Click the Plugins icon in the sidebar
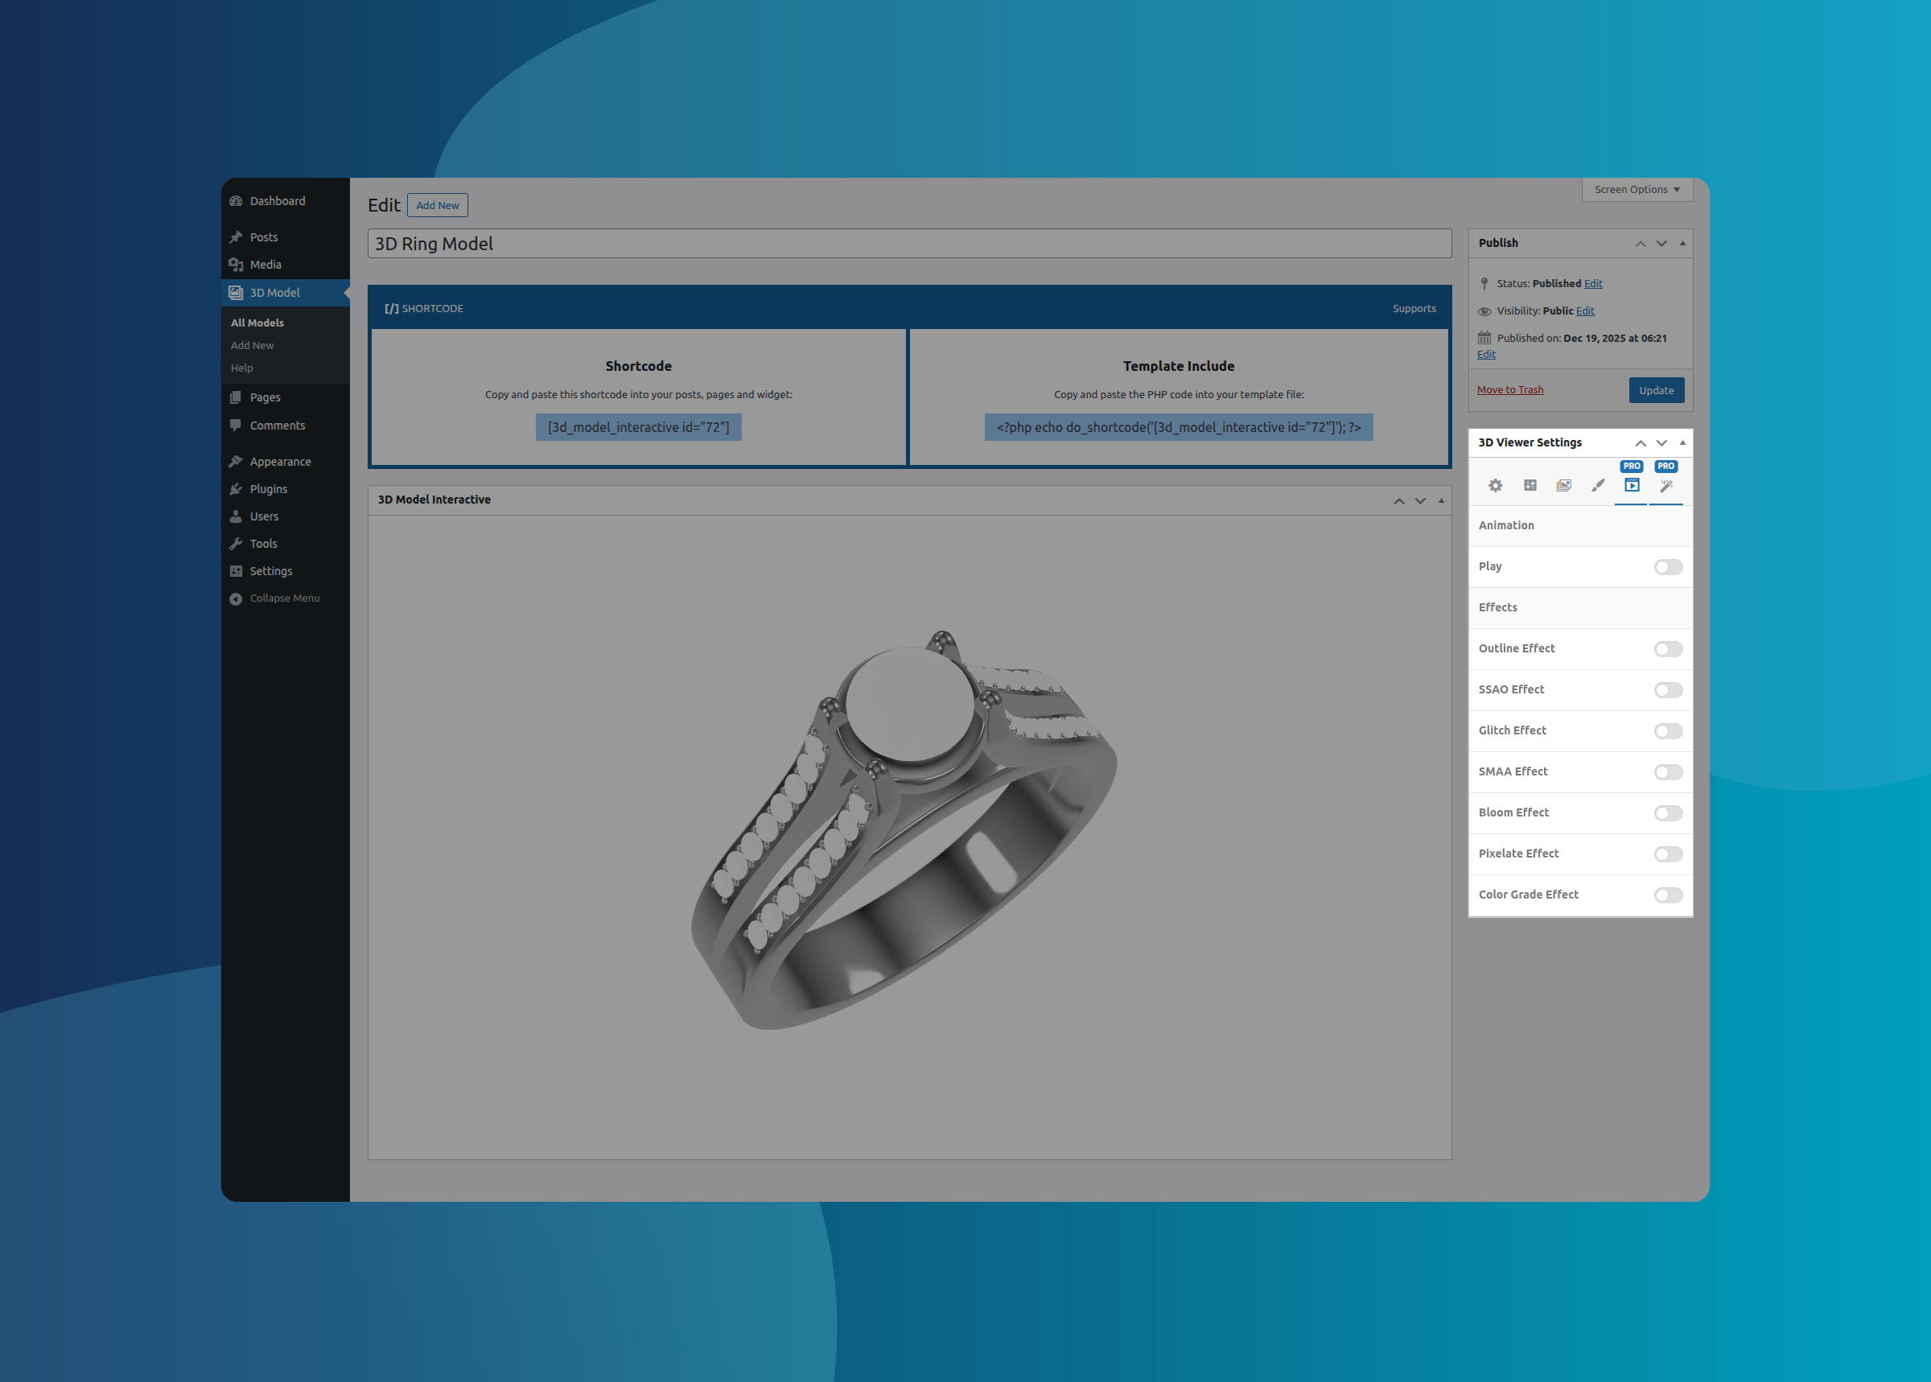The width and height of the screenshot is (1931, 1382). (236, 488)
